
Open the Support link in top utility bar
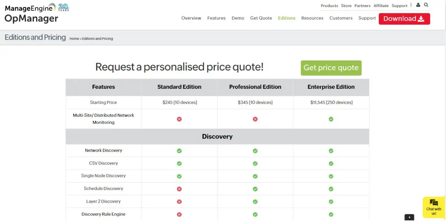coord(400,6)
